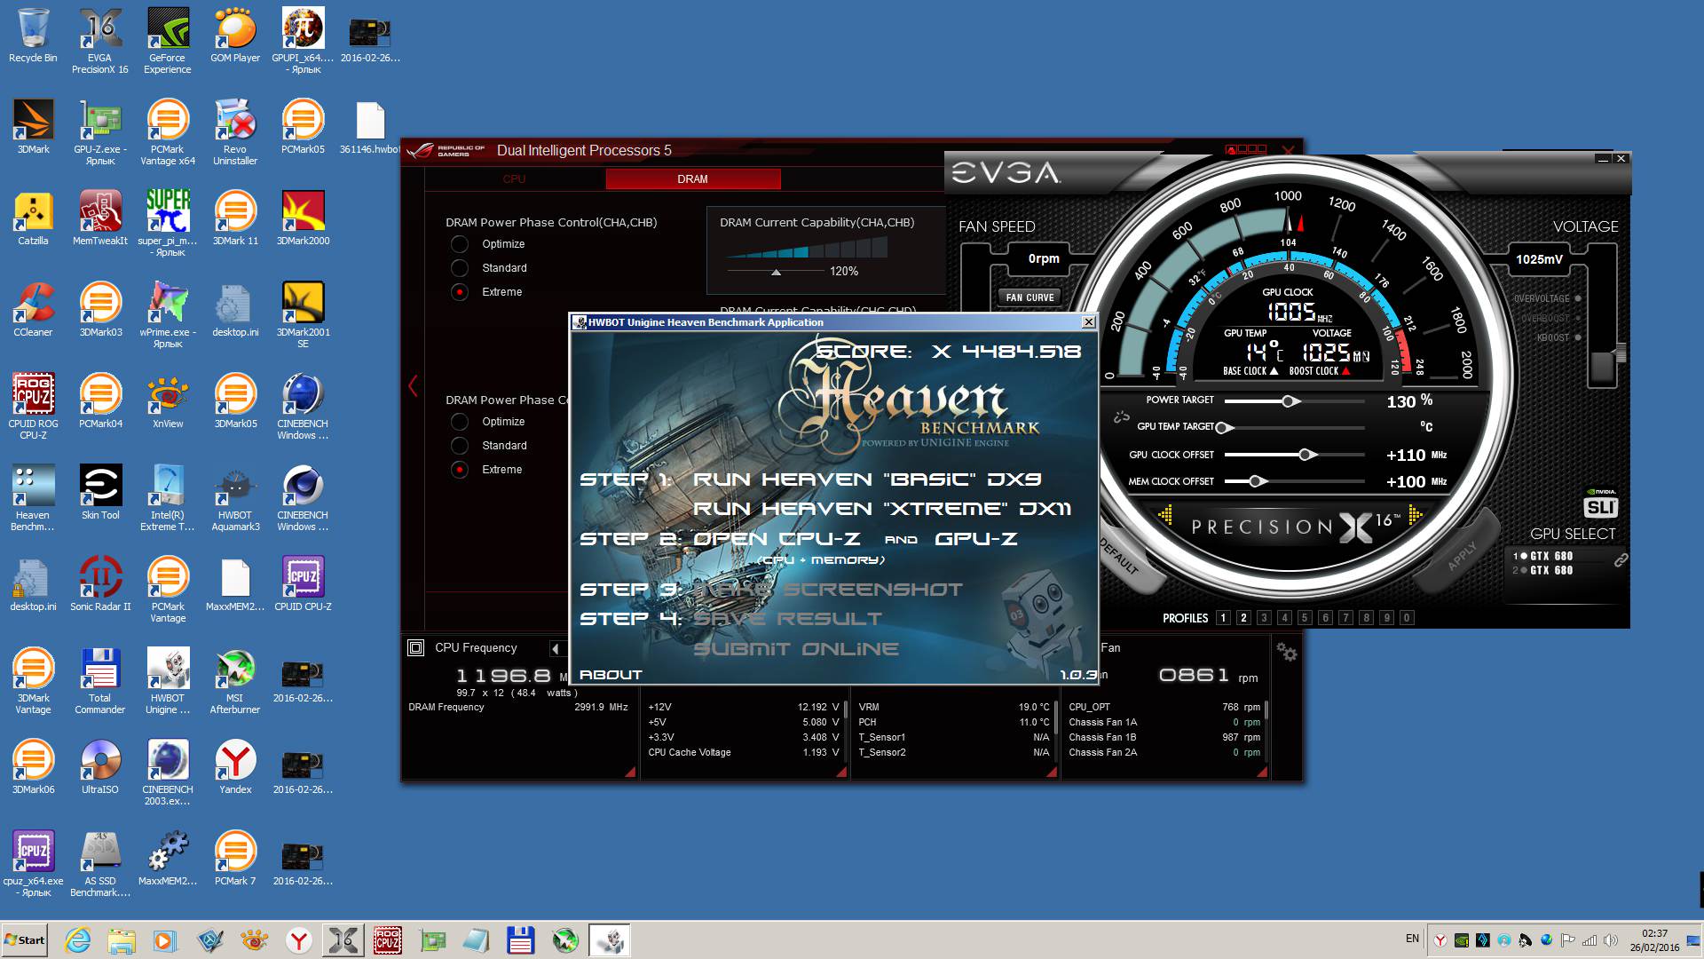Select profile 0 in EVGA Precision
Viewport: 1704px width, 959px height.
pyautogui.click(x=1407, y=618)
